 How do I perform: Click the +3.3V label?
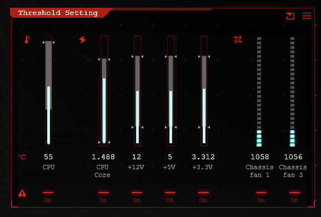pos(203,167)
